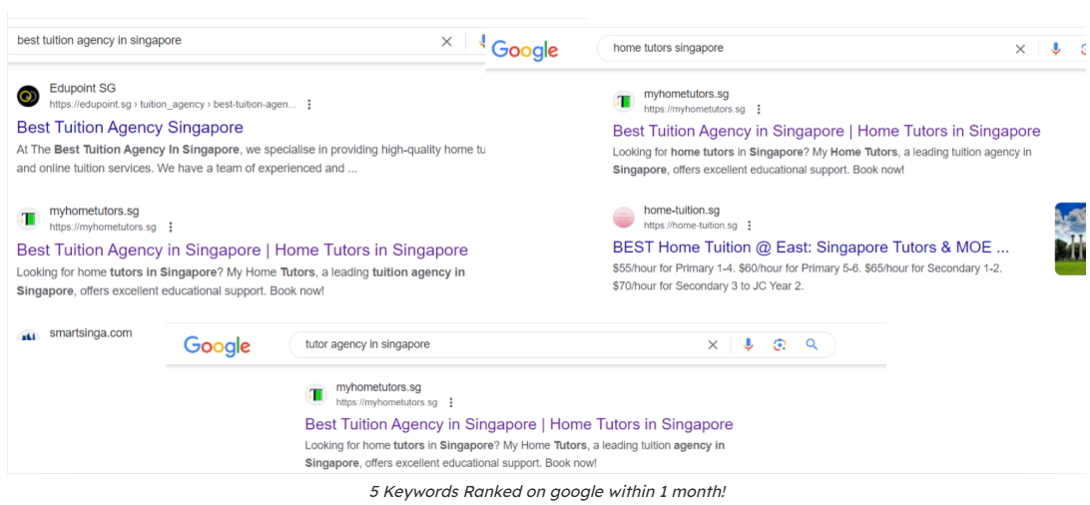The height and width of the screenshot is (505, 1090).
Task: Click the Google logo beside 'home tutors singapore'
Action: [524, 50]
